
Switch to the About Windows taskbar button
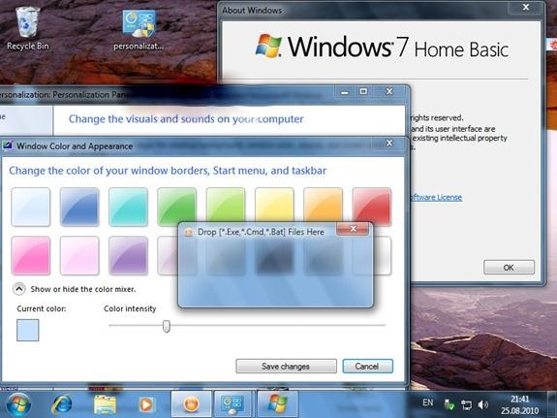click(277, 403)
